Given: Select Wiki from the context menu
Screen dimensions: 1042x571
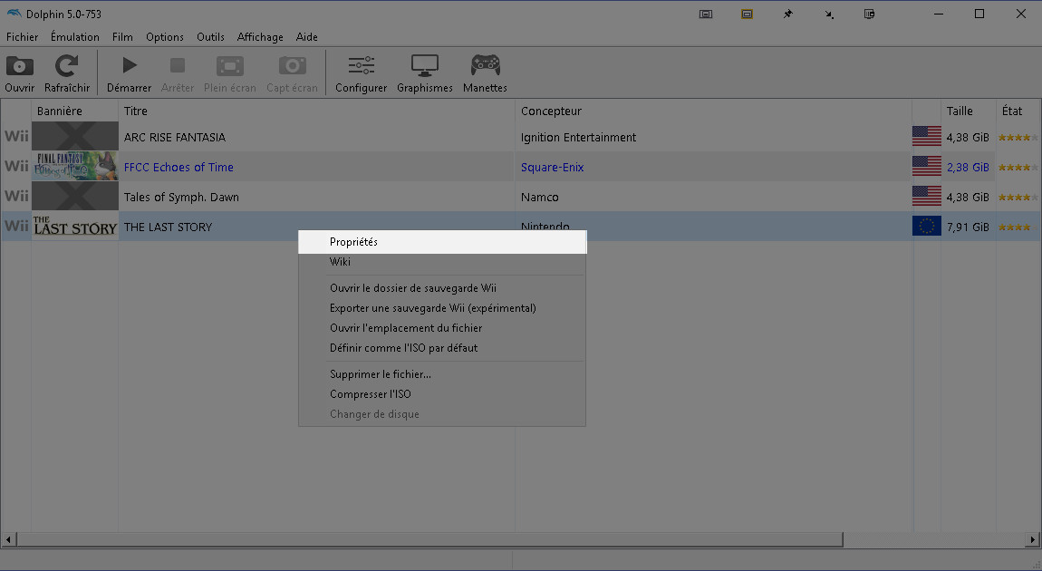Looking at the screenshot, I should point(442,262).
